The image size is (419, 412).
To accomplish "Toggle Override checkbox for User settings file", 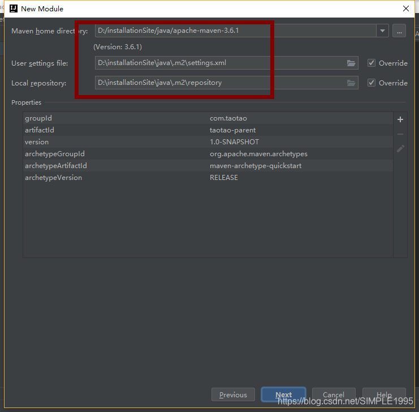I will (372, 63).
